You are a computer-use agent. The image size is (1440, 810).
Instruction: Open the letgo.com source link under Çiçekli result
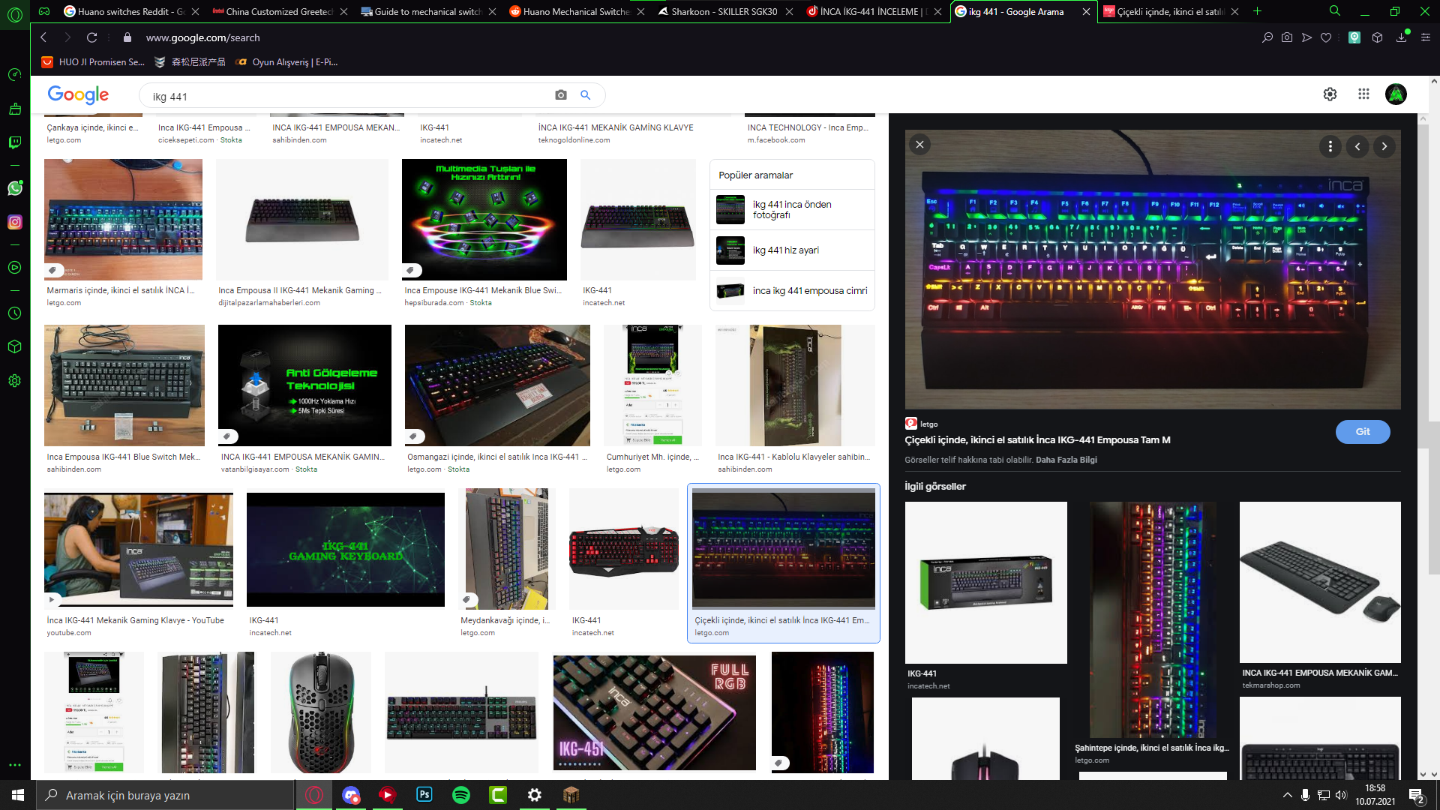[x=712, y=633]
